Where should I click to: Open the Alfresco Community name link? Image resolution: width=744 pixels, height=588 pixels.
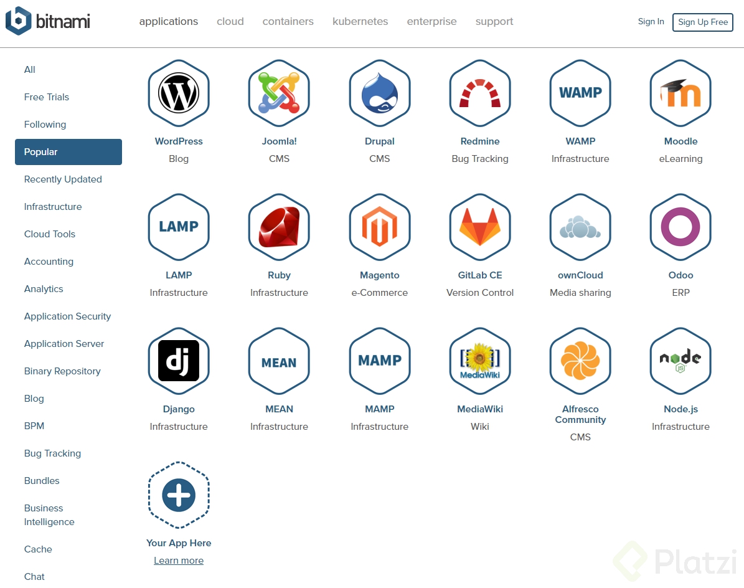(580, 414)
